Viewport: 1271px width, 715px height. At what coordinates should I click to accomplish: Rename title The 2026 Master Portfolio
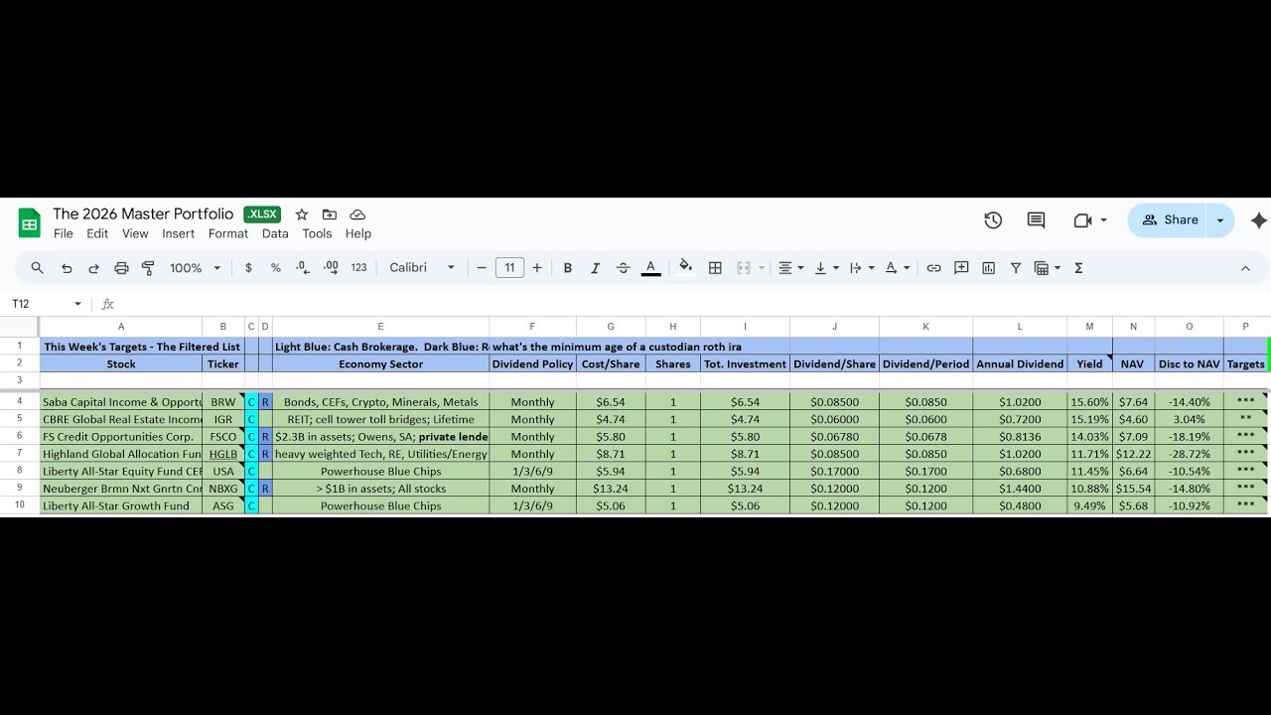(143, 214)
